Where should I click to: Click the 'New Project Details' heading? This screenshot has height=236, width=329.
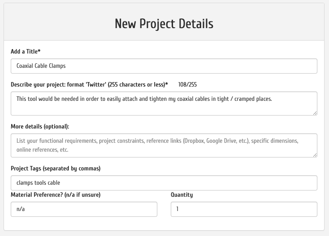pyautogui.click(x=164, y=24)
